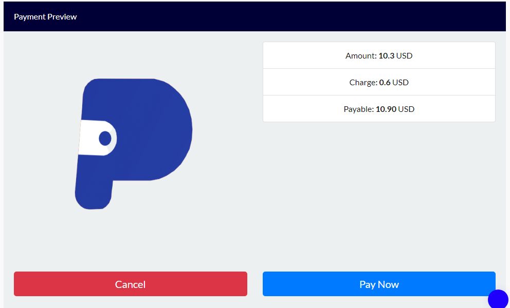Click the "Payable:" label text

(x=359, y=109)
